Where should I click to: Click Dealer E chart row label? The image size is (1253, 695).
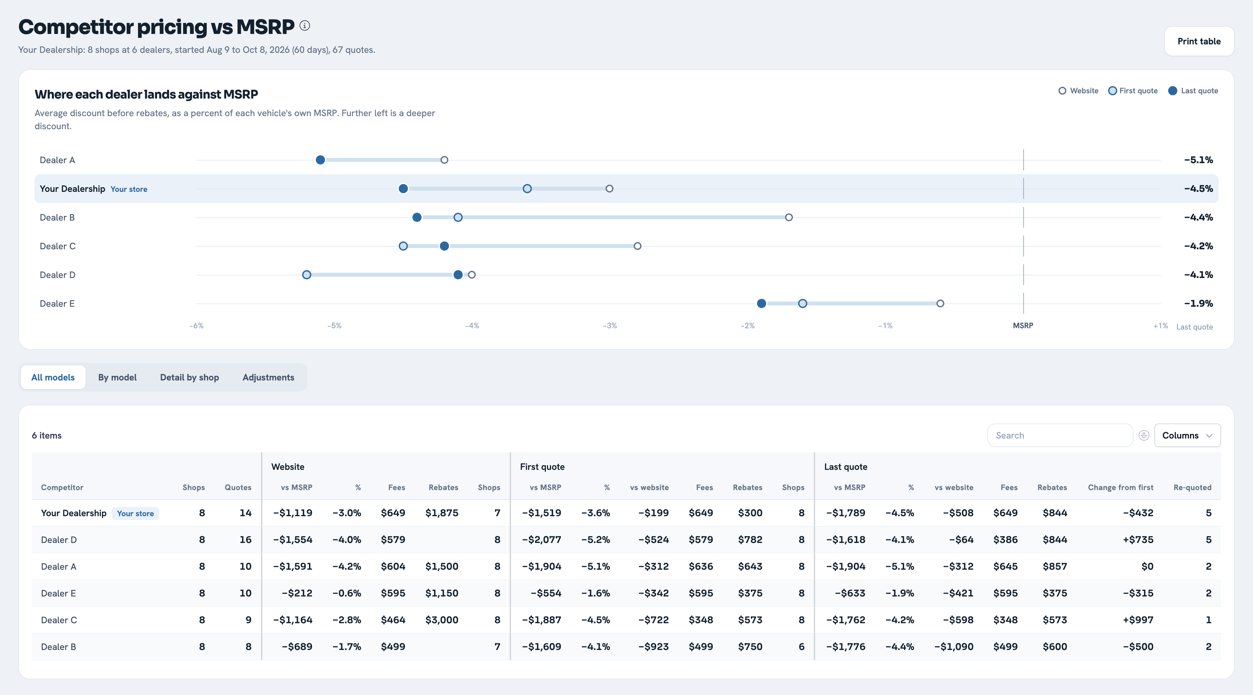[57, 303]
